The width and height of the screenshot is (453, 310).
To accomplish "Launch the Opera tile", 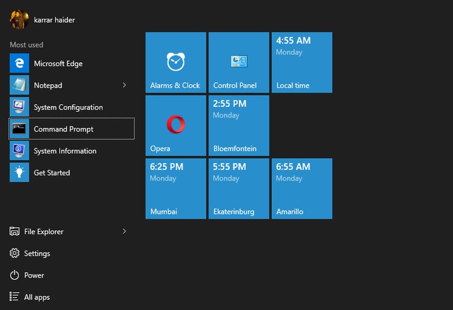I will 176,125.
